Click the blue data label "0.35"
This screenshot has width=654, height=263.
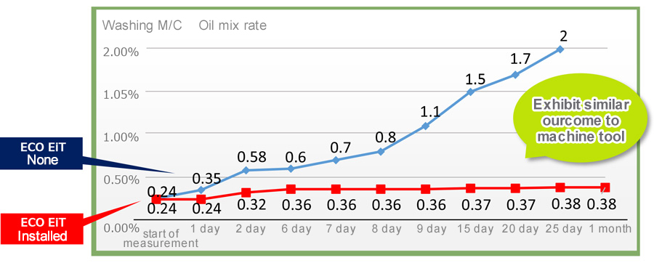pyautogui.click(x=206, y=179)
